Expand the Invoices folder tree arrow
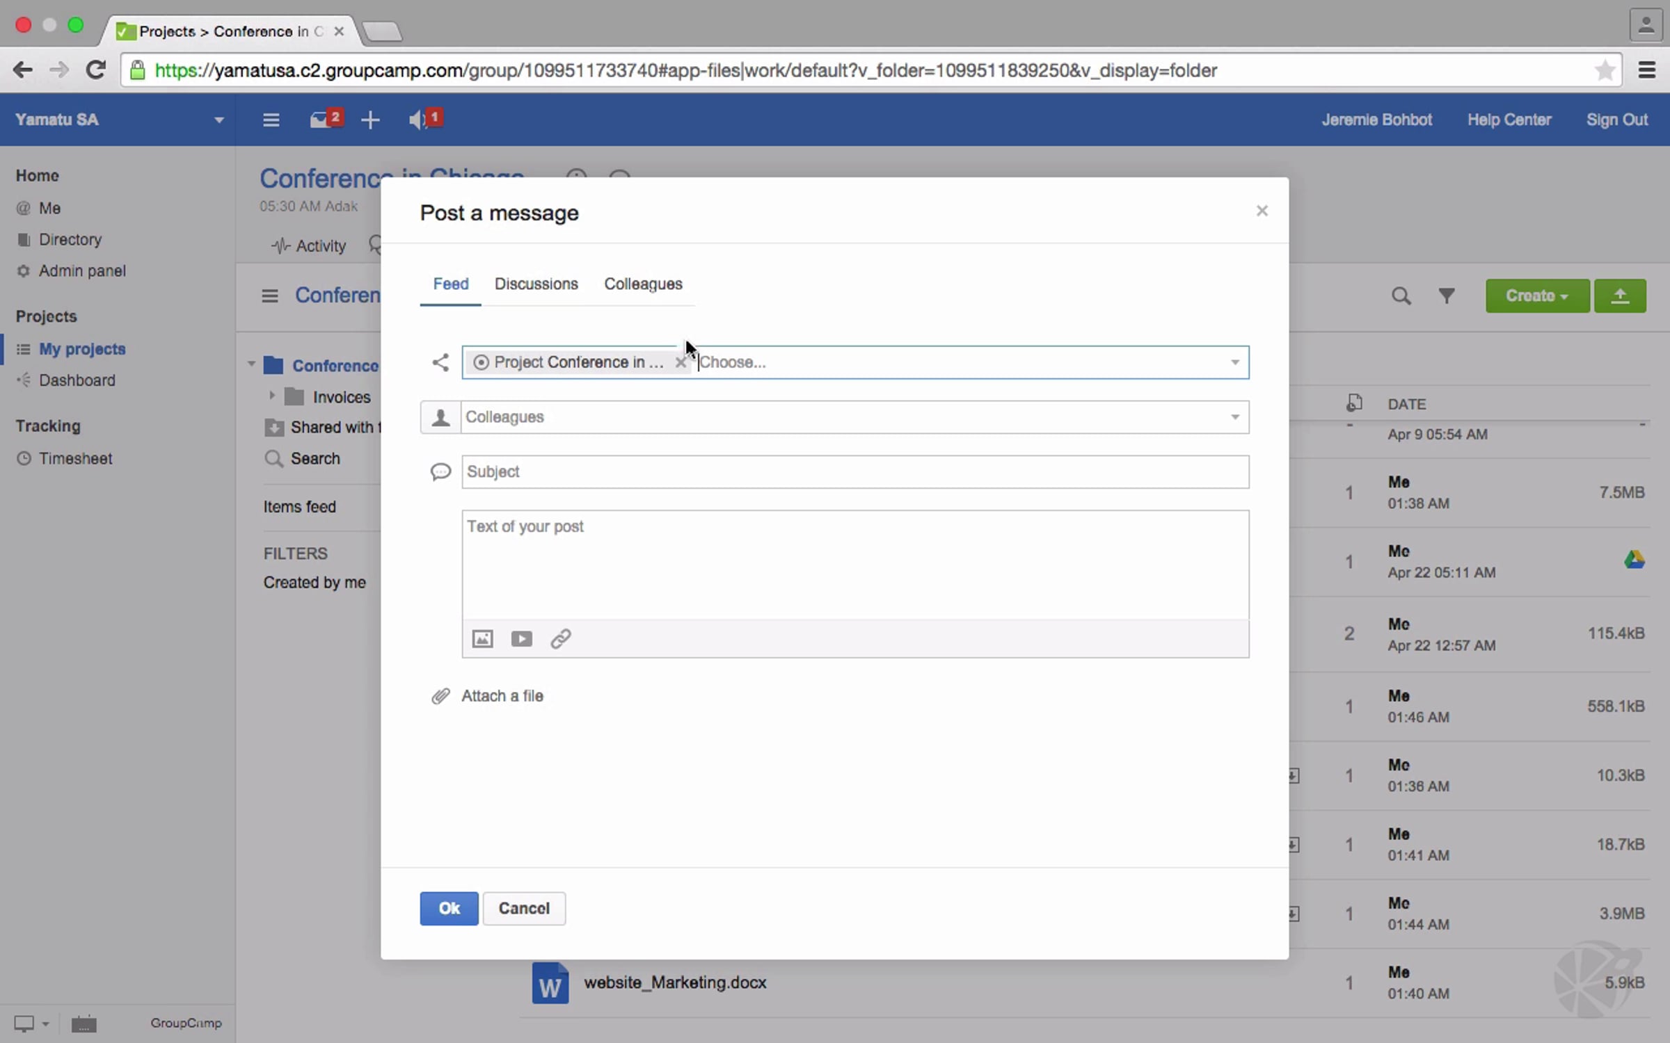 272,396
